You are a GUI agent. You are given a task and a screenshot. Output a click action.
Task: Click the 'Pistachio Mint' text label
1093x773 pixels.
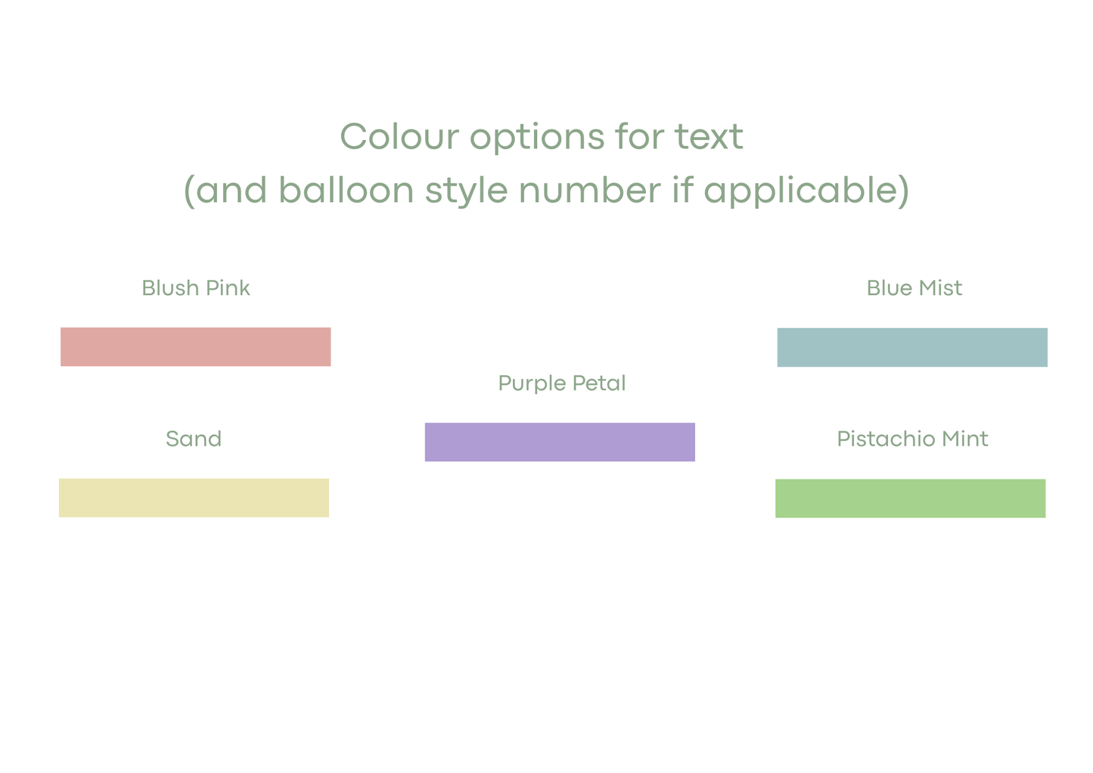point(912,439)
